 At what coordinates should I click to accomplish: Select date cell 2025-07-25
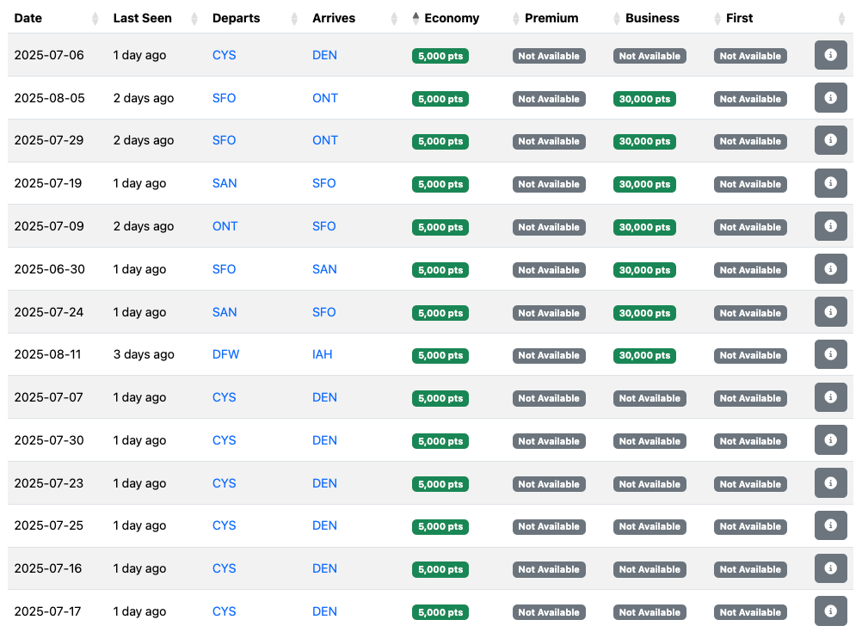[x=49, y=525]
